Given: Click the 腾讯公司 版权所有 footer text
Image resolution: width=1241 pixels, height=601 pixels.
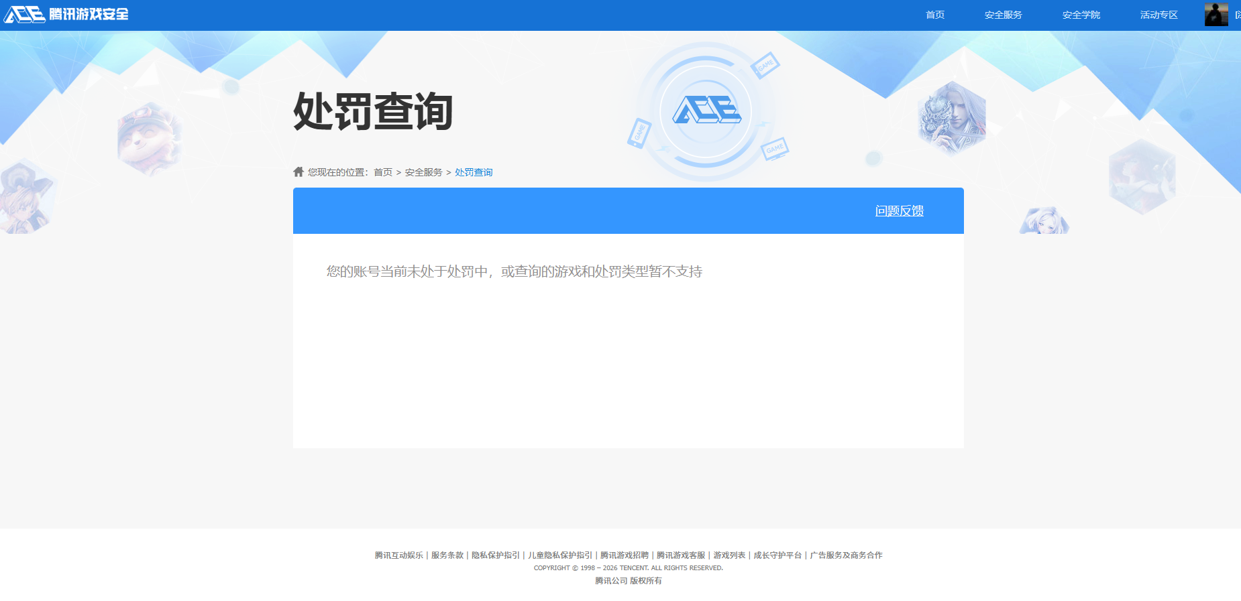Looking at the screenshot, I should 629,581.
